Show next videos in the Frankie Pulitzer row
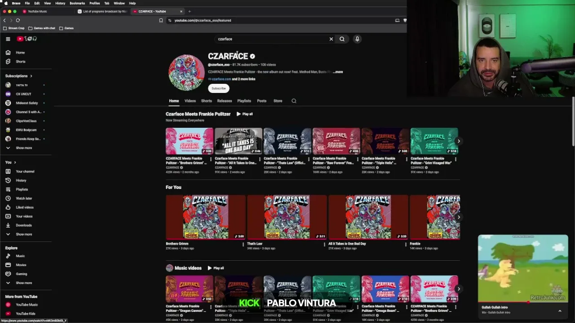This screenshot has width=575, height=323. (458, 141)
